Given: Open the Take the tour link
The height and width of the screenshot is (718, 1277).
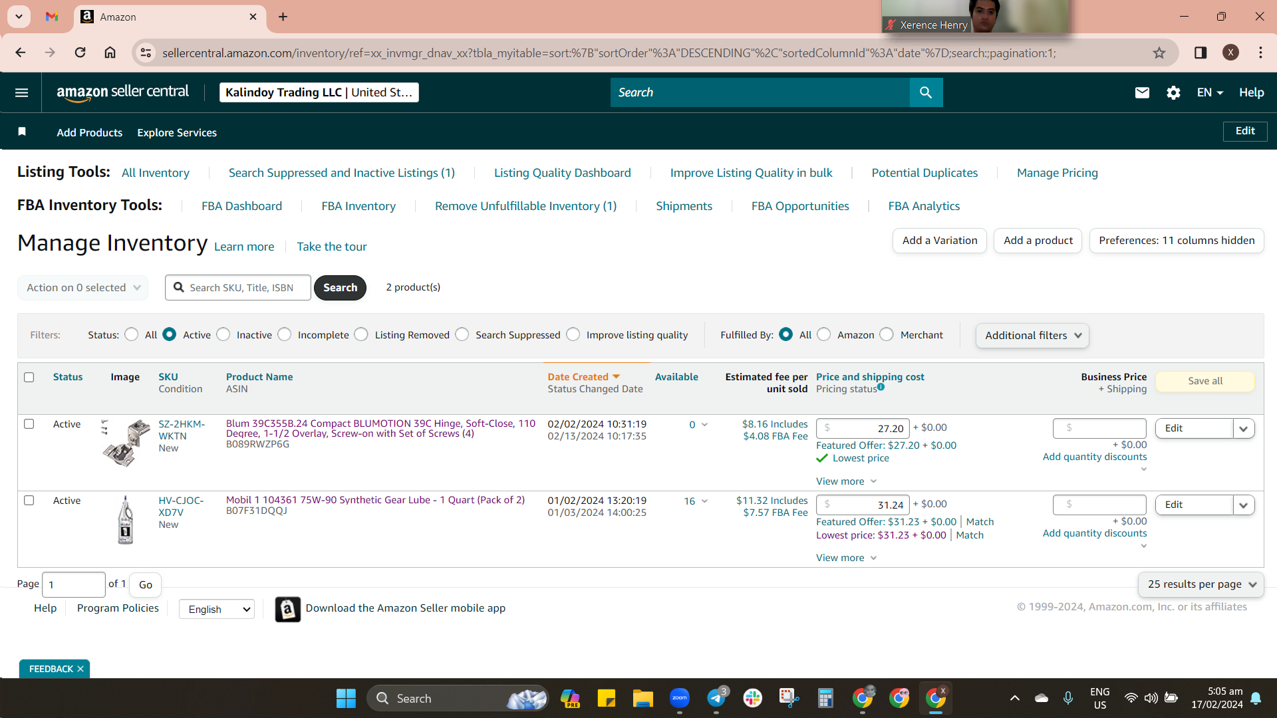Looking at the screenshot, I should coord(332,247).
